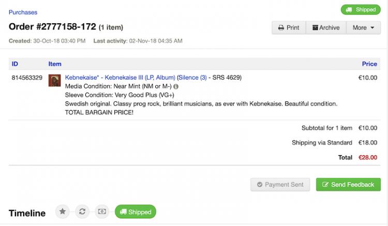Print this order

point(289,27)
